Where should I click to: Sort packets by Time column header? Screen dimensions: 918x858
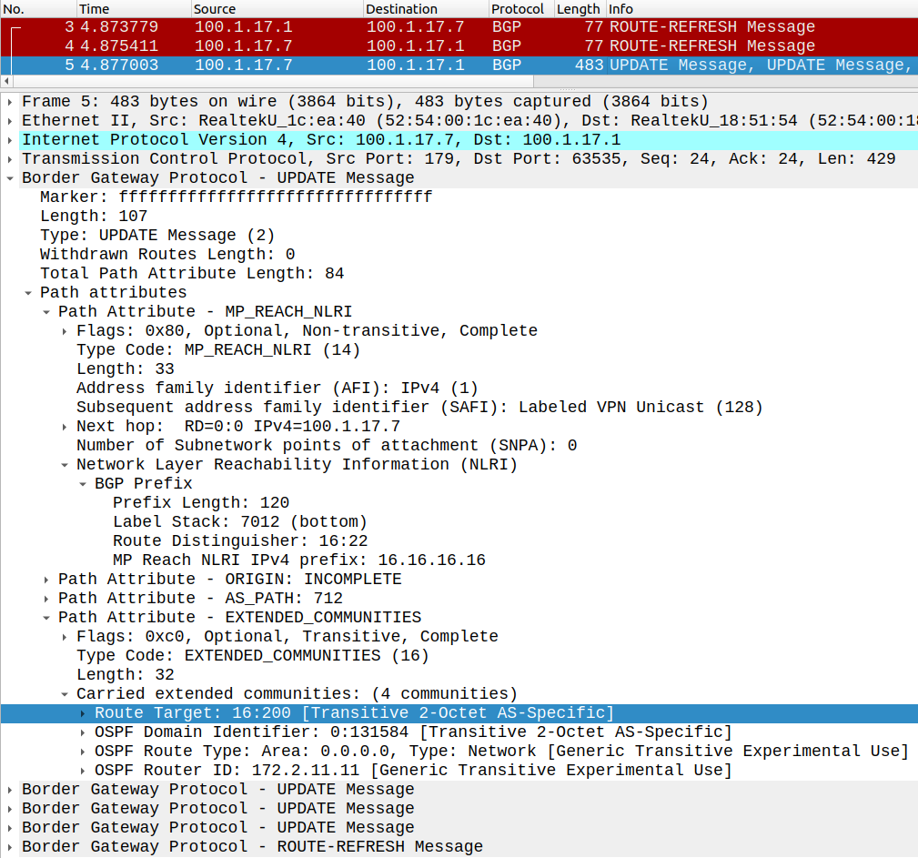pos(134,9)
